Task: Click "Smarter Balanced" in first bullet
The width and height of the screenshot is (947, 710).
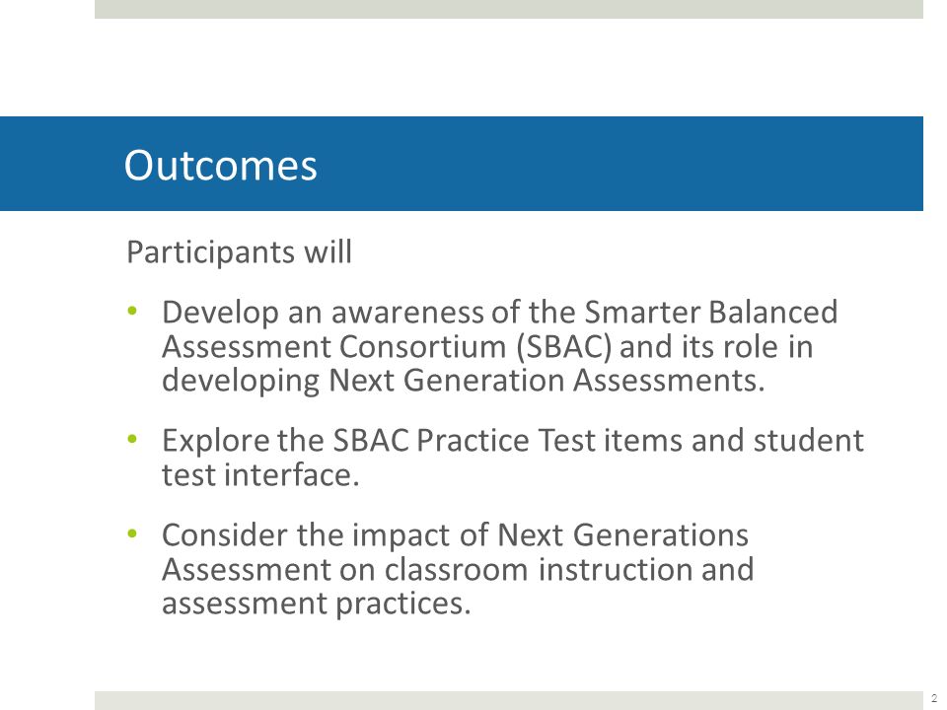Action: click(x=711, y=313)
